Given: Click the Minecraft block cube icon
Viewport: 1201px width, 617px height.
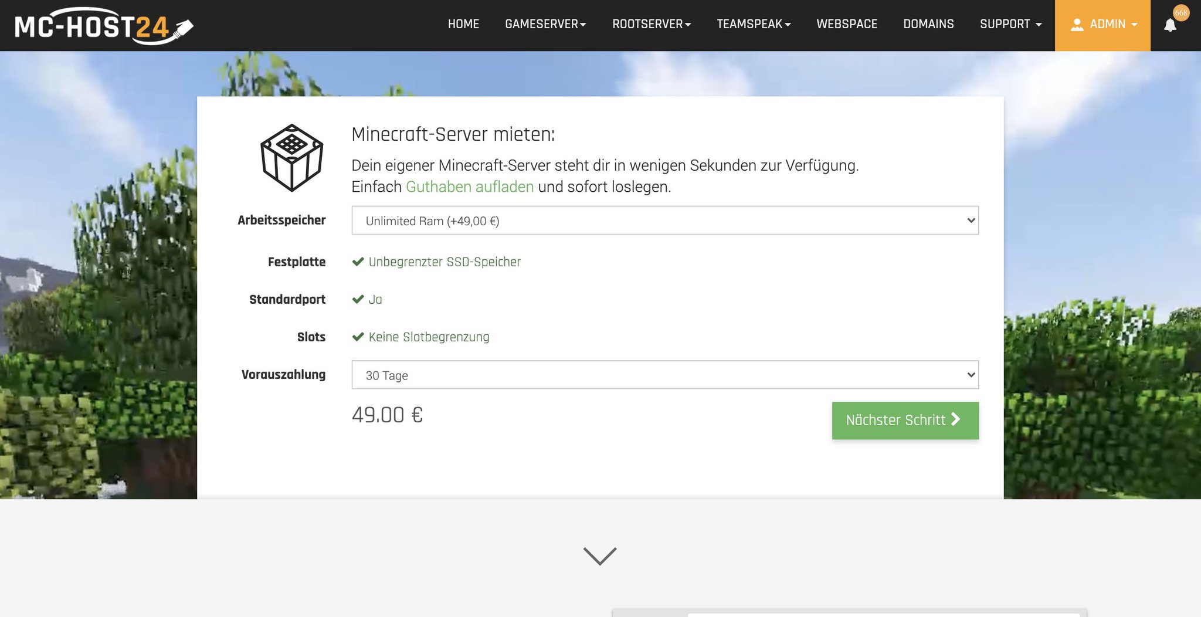Looking at the screenshot, I should point(291,158).
